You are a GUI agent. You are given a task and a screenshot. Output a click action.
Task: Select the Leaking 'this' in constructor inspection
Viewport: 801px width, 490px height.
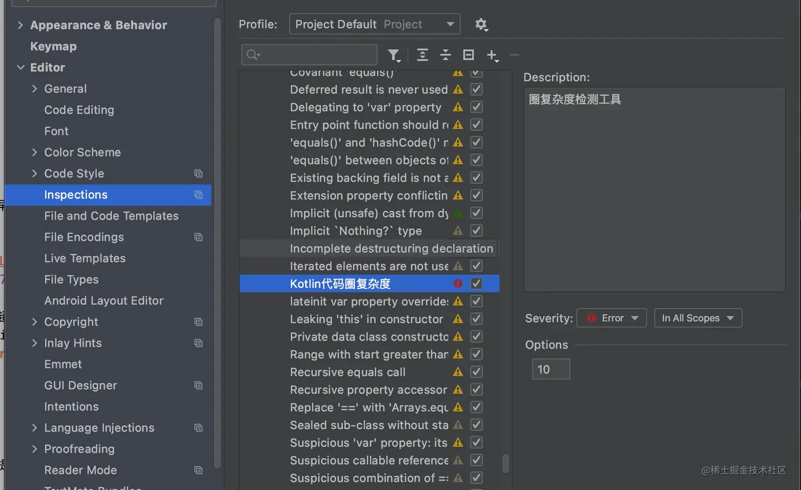pyautogui.click(x=367, y=319)
